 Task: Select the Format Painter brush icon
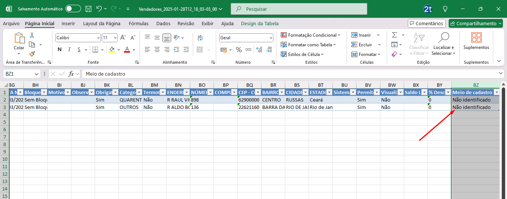[32, 54]
